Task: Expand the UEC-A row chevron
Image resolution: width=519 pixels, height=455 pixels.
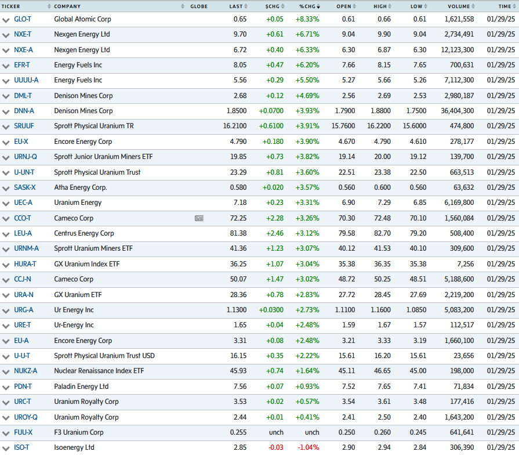Action: (x=6, y=203)
